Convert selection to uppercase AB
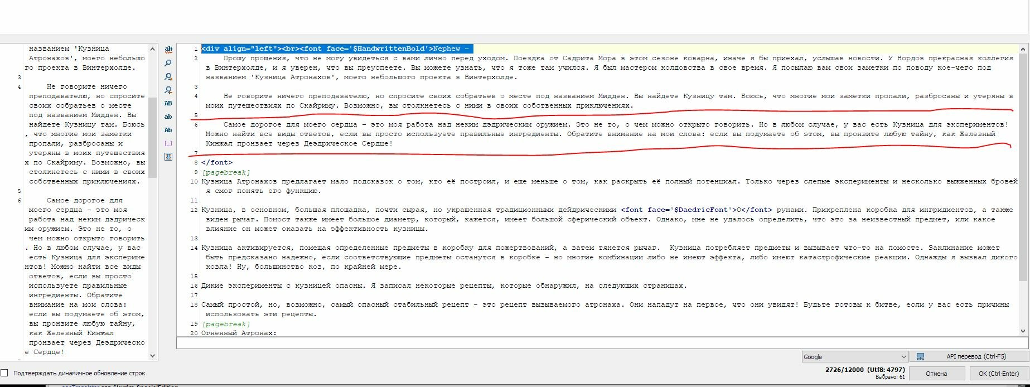 pos(168,103)
